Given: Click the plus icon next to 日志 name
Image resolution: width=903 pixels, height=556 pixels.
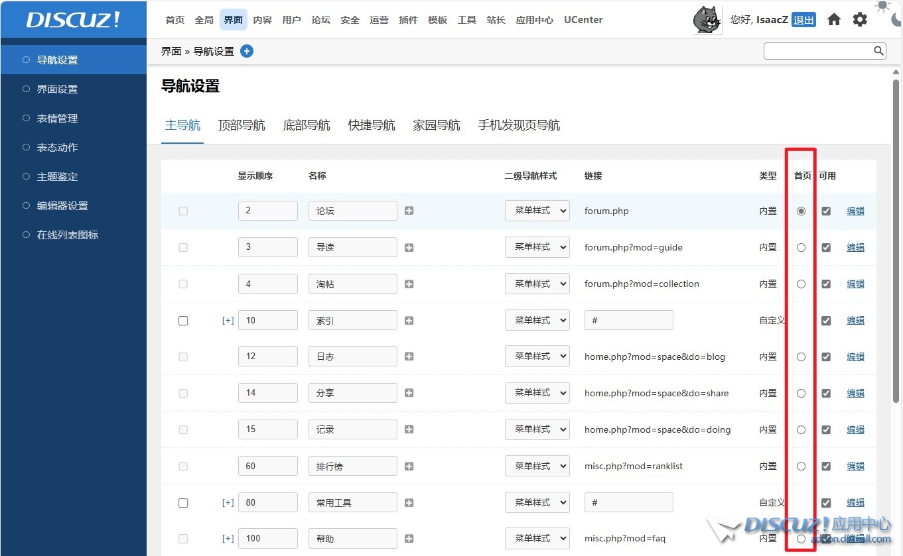Looking at the screenshot, I should pos(409,357).
